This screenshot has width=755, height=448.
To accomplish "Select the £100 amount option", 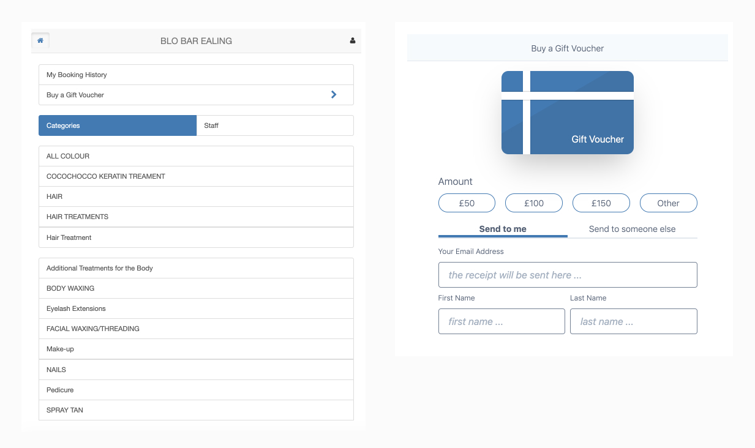I will [533, 203].
